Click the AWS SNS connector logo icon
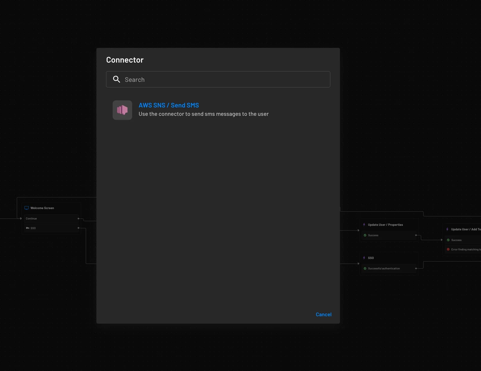 coord(122,110)
